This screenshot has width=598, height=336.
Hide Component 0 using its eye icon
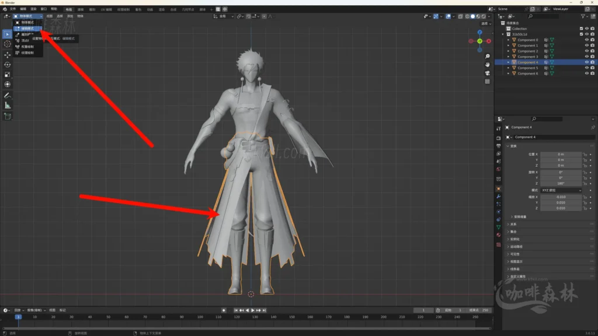pos(586,40)
